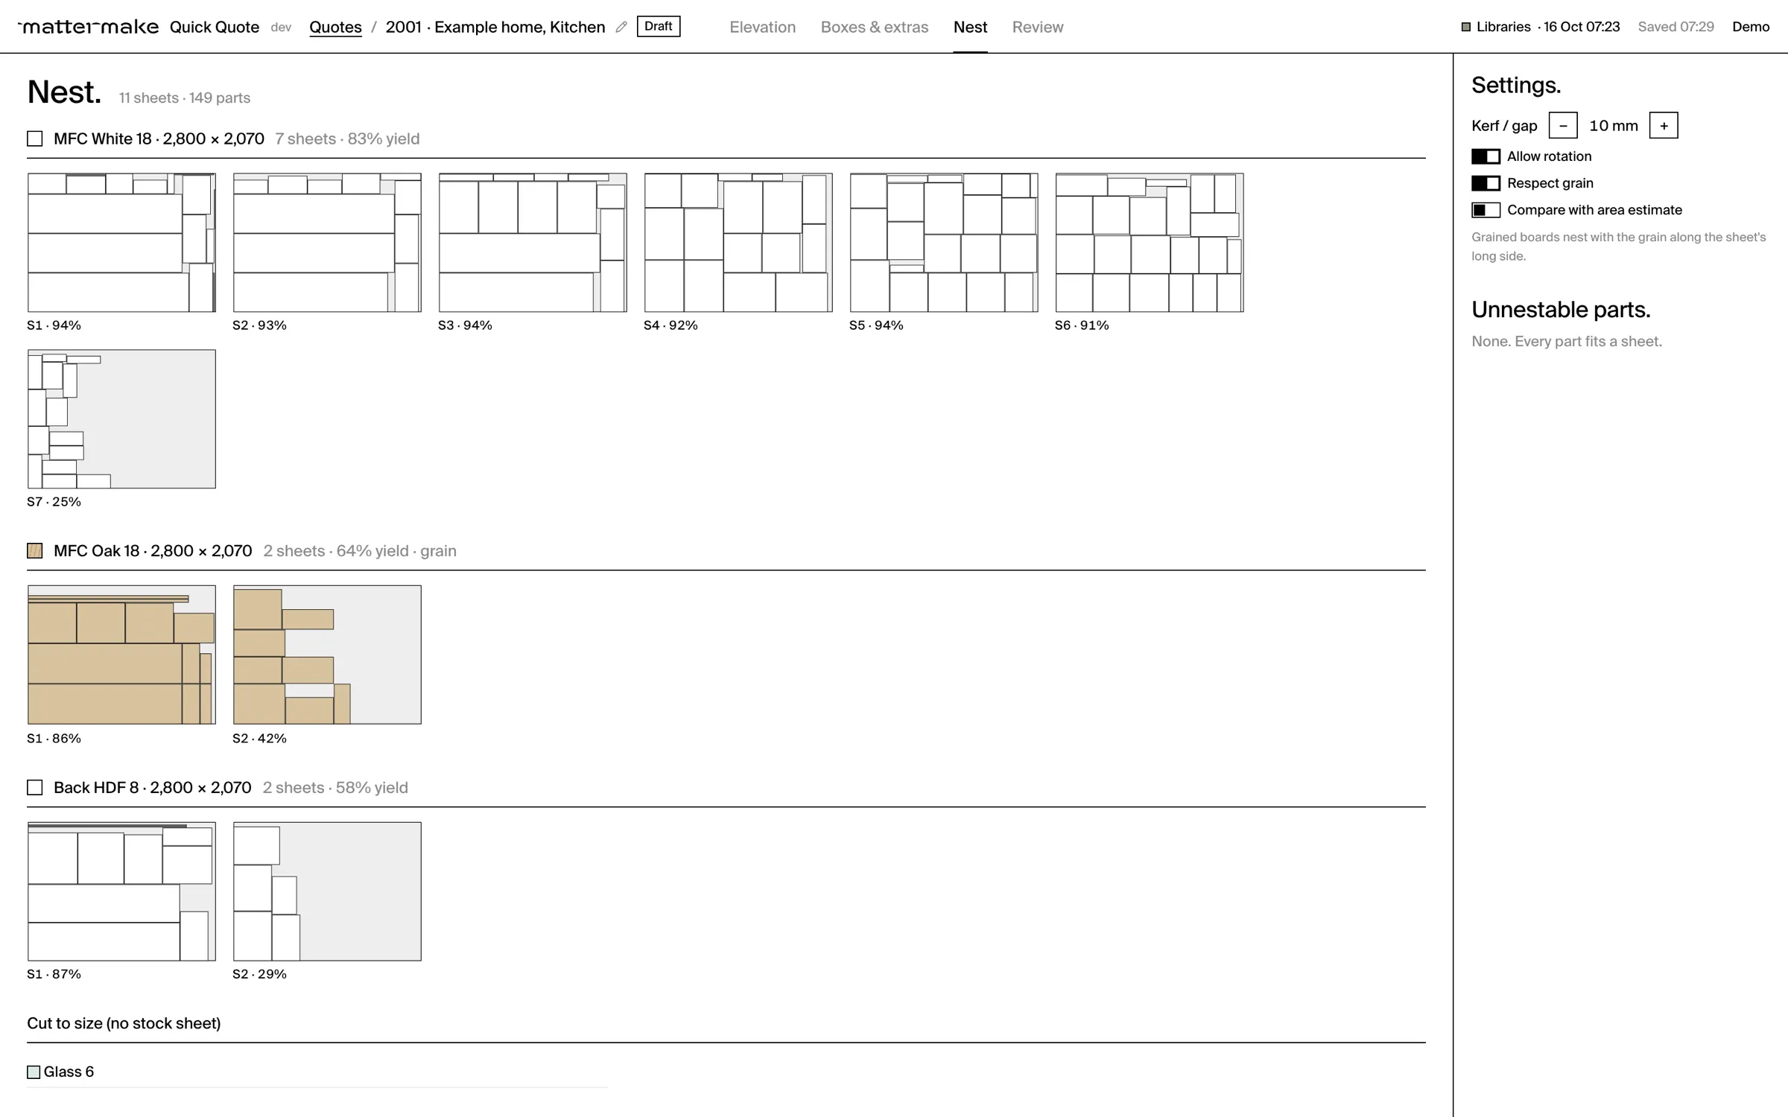
Task: Click the MFC Oak 18 color swatch
Action: pyautogui.click(x=35, y=551)
